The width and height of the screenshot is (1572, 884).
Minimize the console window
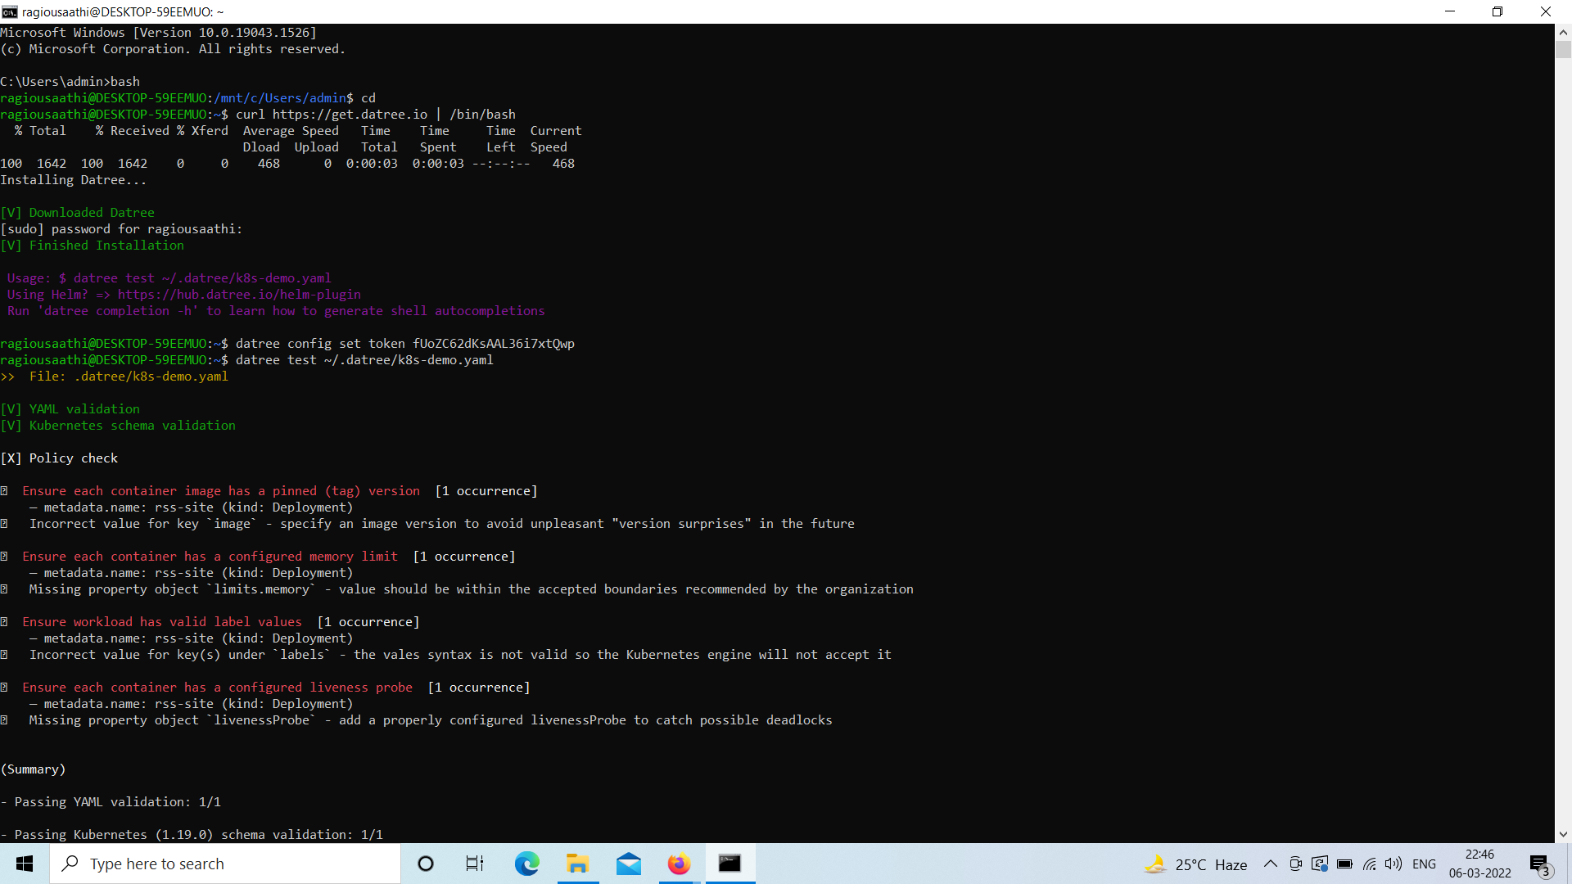pyautogui.click(x=1450, y=11)
